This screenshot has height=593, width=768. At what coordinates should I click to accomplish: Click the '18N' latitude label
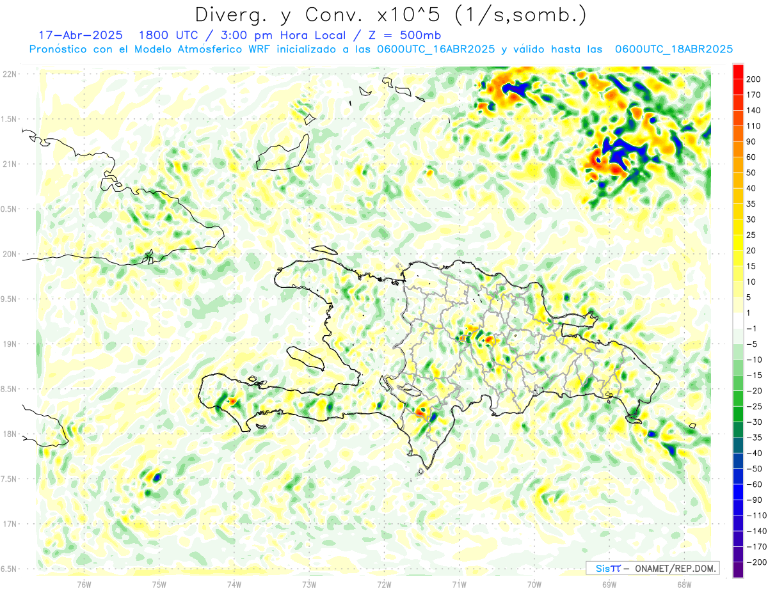click(x=10, y=434)
